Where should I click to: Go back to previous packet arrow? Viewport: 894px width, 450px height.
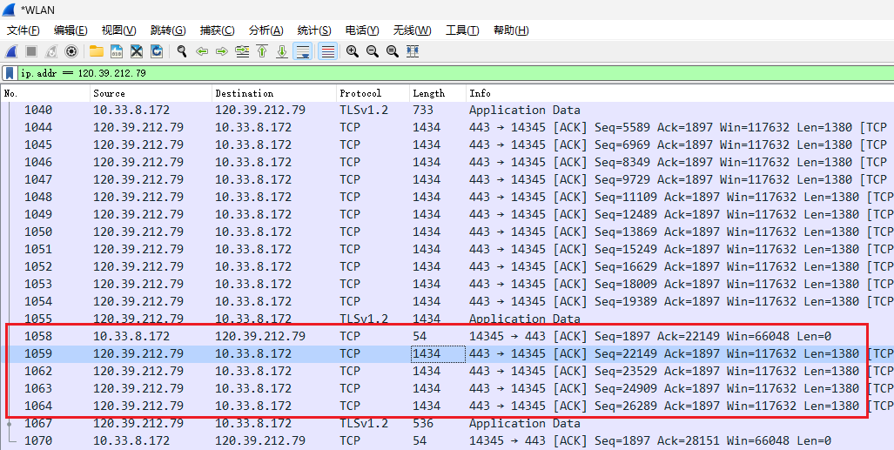pyautogui.click(x=202, y=51)
